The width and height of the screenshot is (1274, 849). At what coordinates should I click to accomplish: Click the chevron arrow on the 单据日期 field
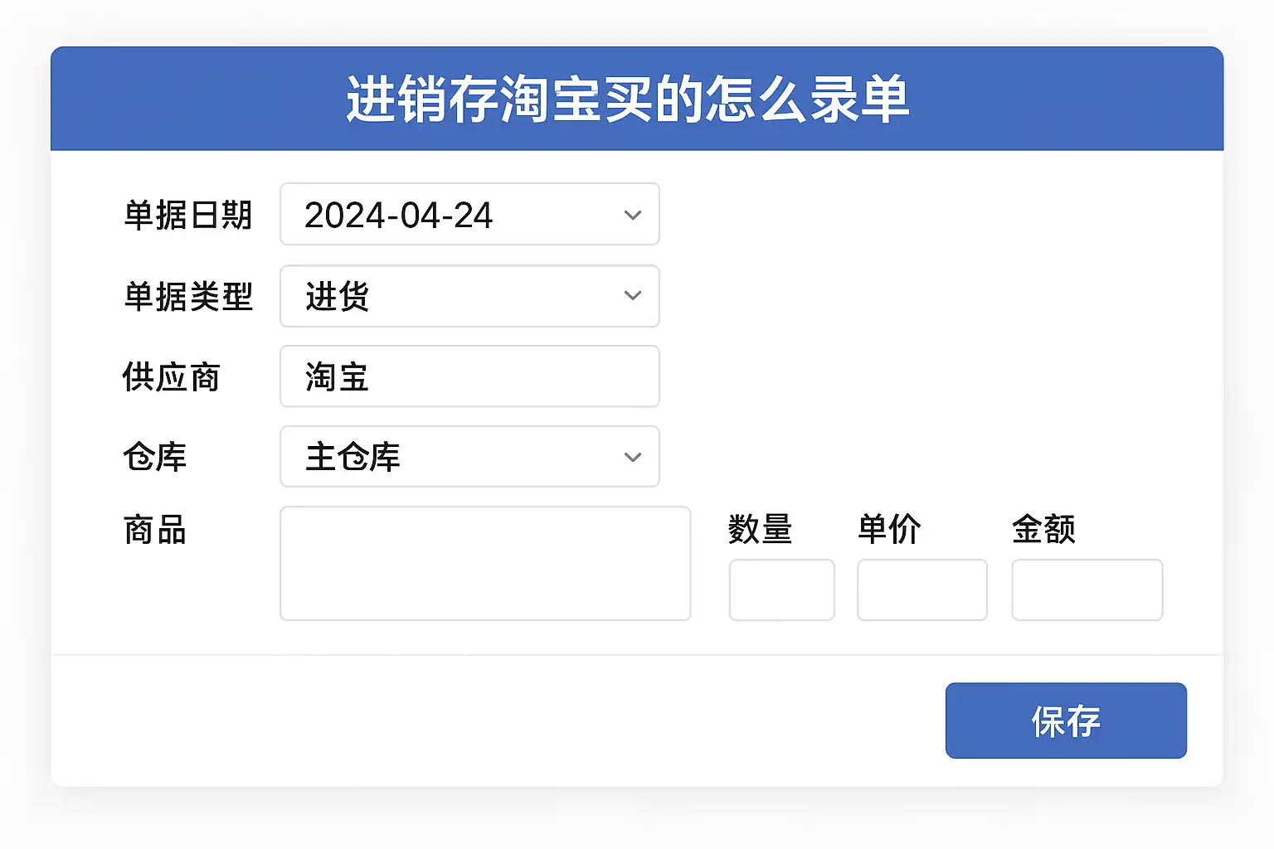pos(633,216)
